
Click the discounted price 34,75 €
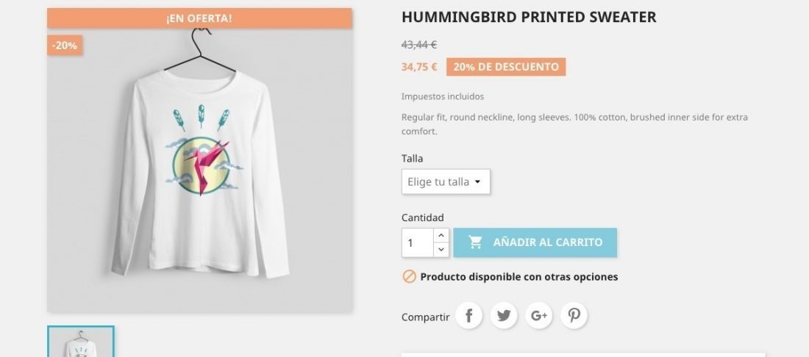coord(419,67)
